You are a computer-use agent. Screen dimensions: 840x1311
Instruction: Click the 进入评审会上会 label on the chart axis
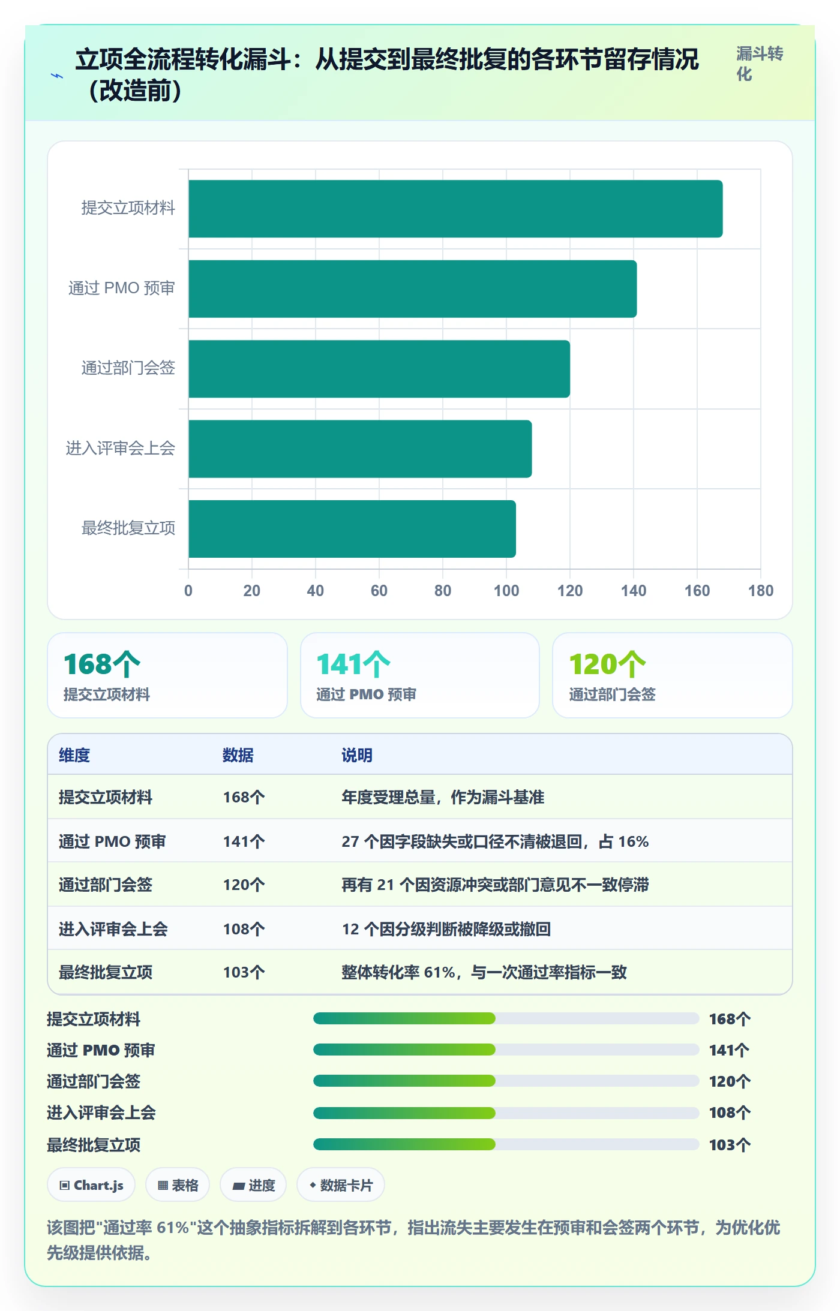121,448
